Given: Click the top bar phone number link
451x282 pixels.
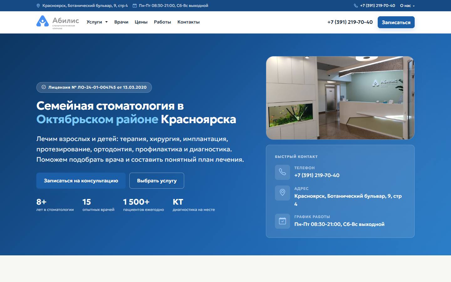Looking at the screenshot, I should pos(377,6).
